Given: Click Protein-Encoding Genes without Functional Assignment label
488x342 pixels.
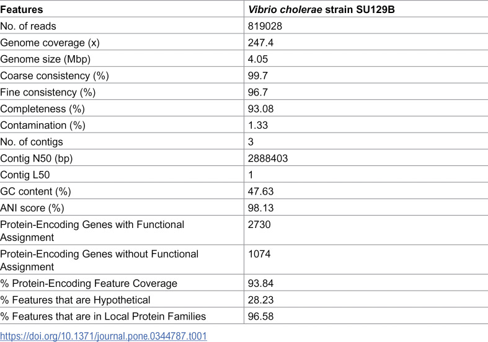Looking at the screenshot, I should [x=99, y=260].
